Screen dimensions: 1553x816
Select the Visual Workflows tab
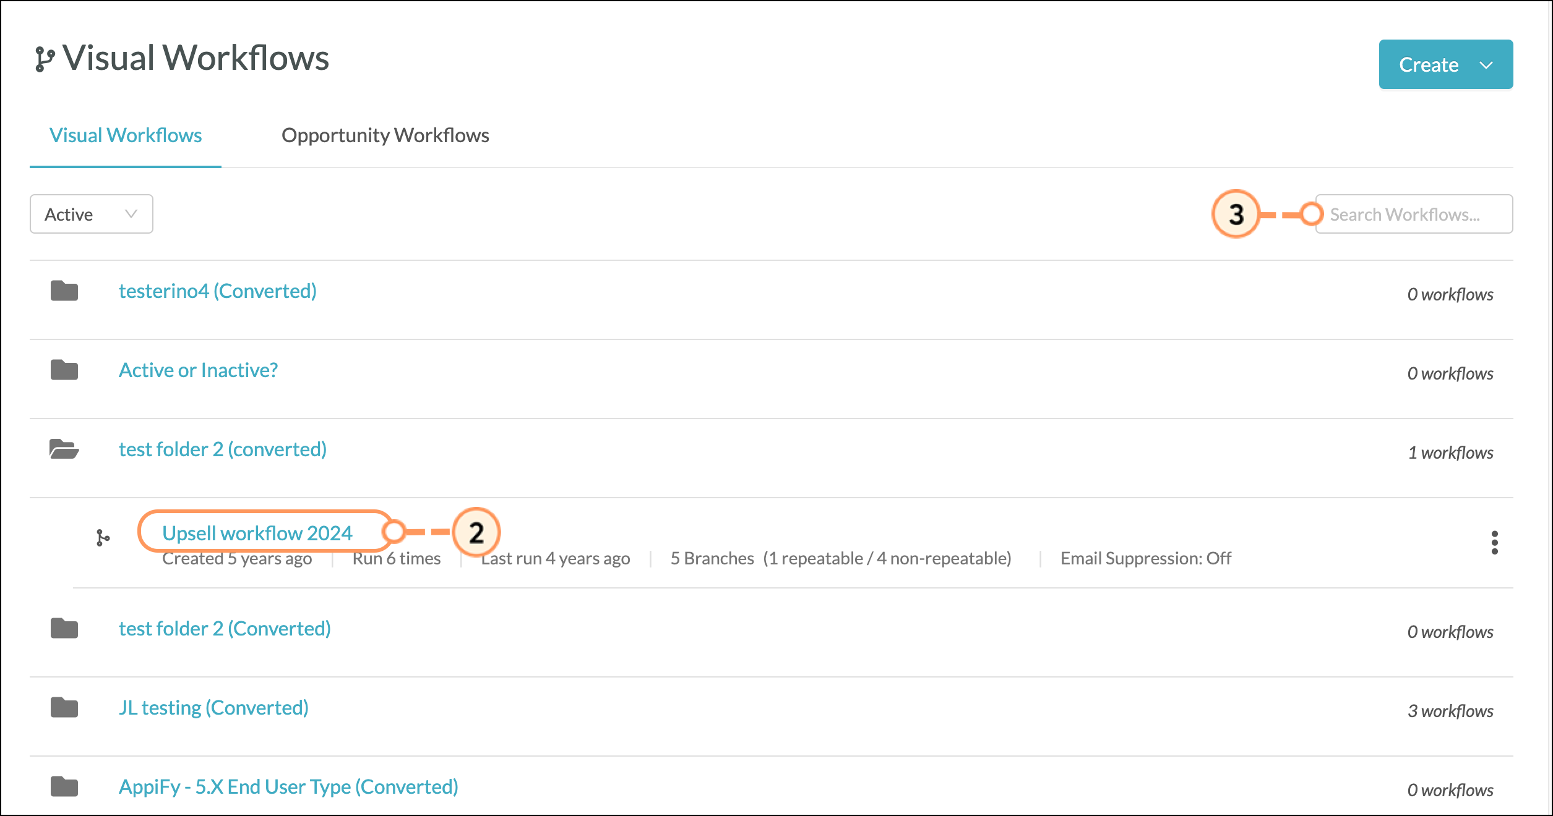pos(126,135)
